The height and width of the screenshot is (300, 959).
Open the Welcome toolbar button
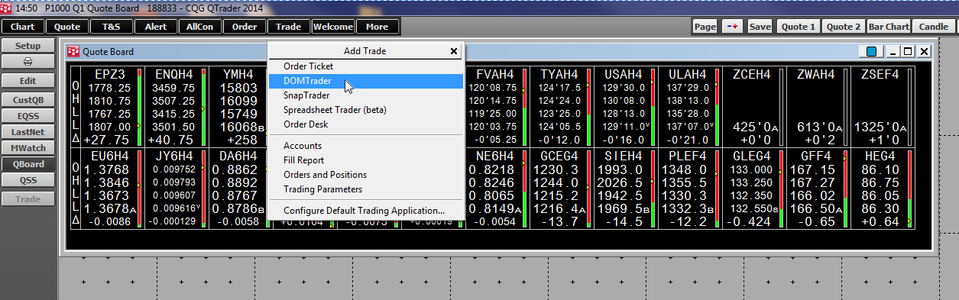pyautogui.click(x=332, y=27)
